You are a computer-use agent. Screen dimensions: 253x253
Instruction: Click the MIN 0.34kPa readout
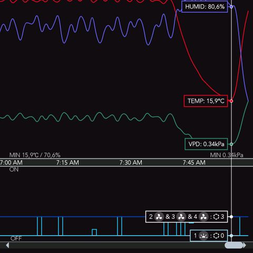click(x=227, y=155)
